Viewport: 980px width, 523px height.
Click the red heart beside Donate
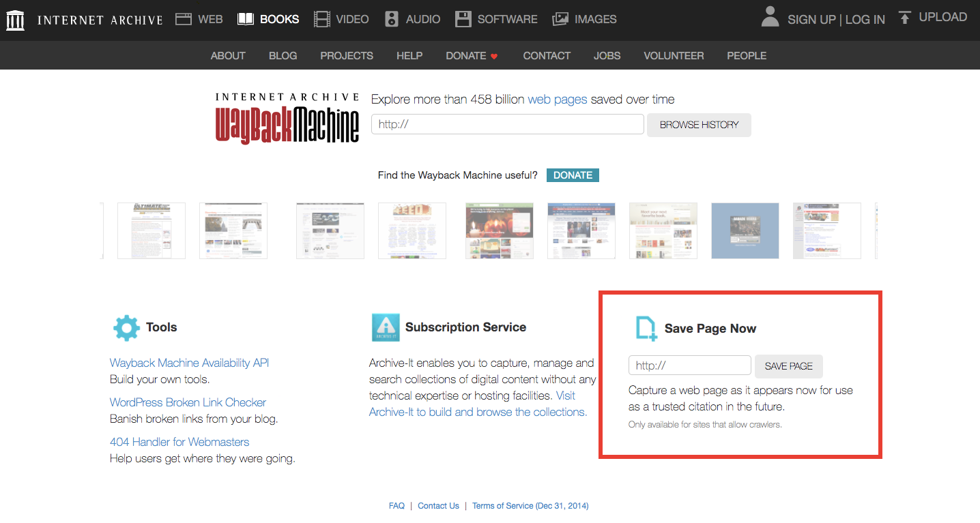495,57
